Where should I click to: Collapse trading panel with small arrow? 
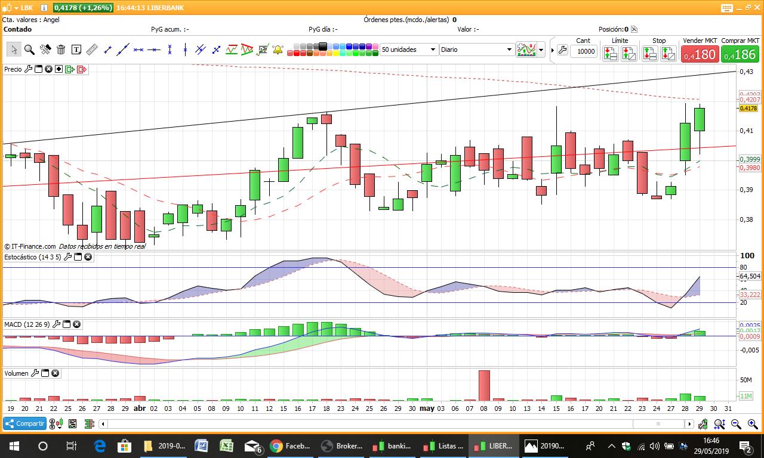(553, 51)
